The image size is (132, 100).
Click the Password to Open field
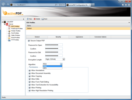click(54, 45)
